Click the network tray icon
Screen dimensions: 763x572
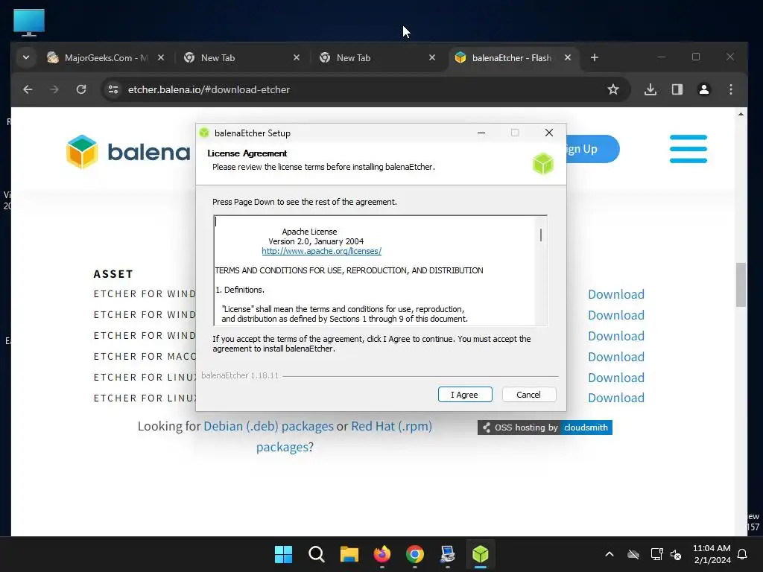click(656, 554)
